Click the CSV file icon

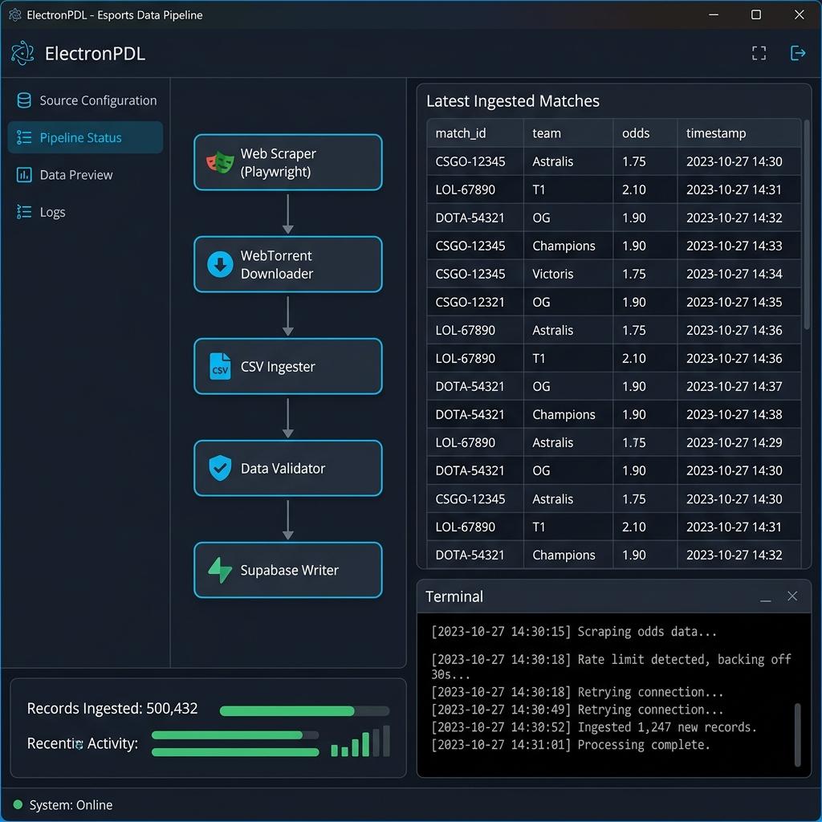pyautogui.click(x=220, y=366)
